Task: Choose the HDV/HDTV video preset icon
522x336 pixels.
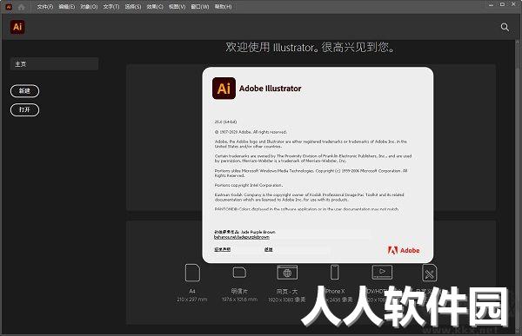Action: (382, 273)
